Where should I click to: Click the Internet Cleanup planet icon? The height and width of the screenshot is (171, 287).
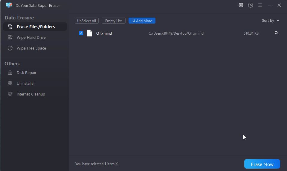click(10, 94)
